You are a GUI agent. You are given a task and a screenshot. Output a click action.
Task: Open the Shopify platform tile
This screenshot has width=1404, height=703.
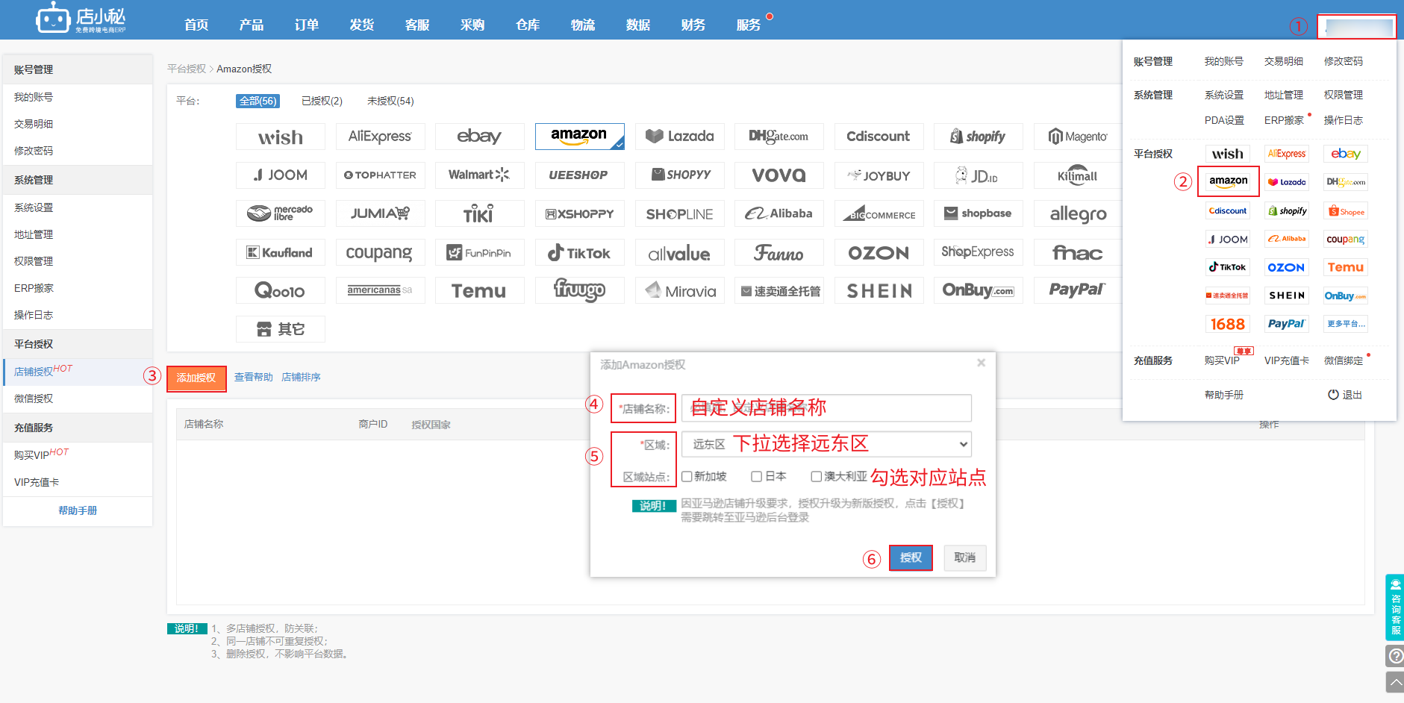(979, 137)
